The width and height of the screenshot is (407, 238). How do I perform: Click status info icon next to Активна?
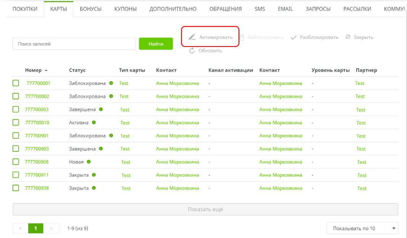coord(94,123)
